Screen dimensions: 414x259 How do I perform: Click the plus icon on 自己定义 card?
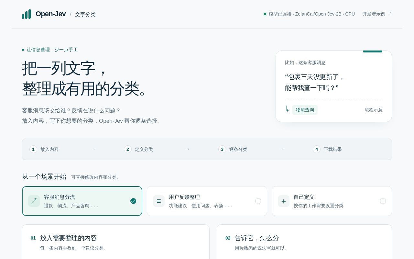[284, 201]
